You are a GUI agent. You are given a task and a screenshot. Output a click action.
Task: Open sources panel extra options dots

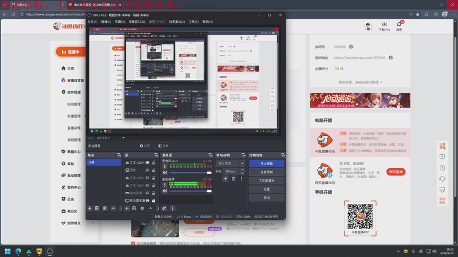click(x=158, y=208)
